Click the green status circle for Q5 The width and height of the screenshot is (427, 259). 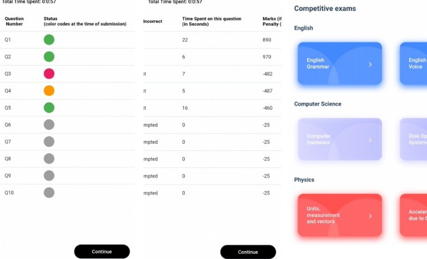pyautogui.click(x=49, y=107)
